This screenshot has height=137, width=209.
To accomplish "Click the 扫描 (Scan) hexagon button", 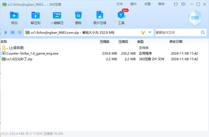I will 195,18.
